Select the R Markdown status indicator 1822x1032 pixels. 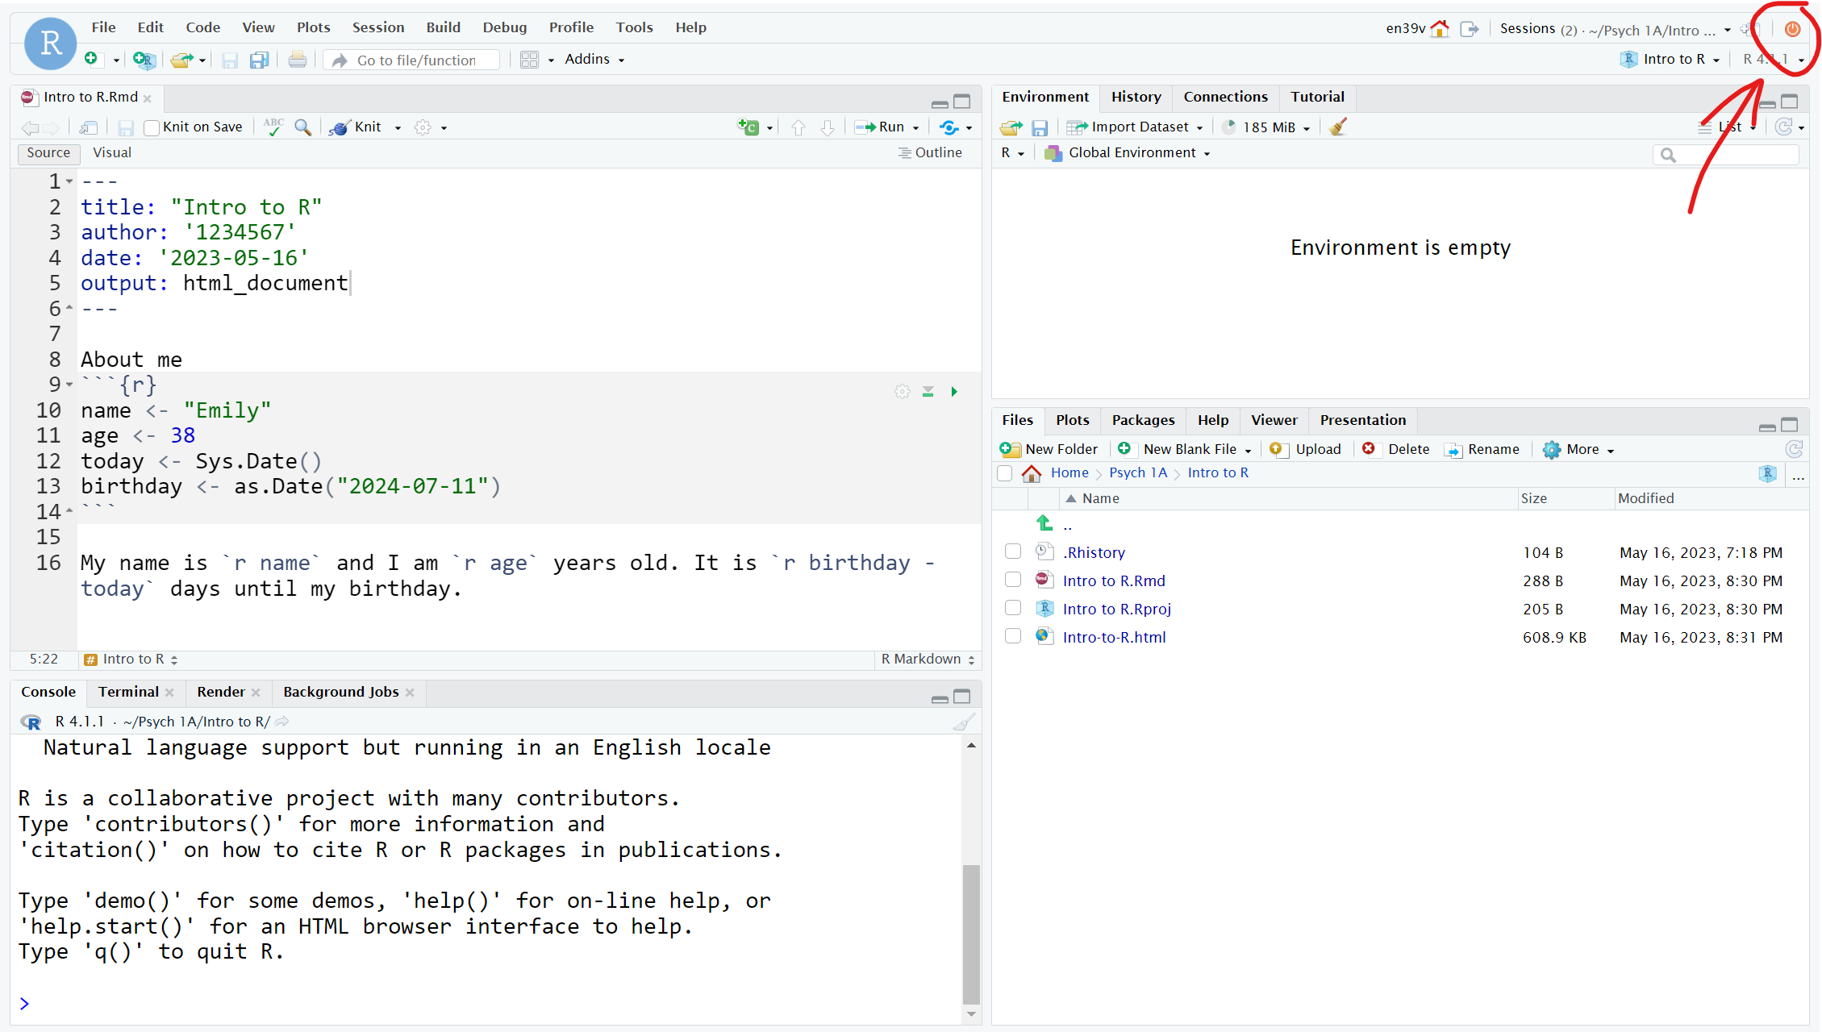(925, 660)
